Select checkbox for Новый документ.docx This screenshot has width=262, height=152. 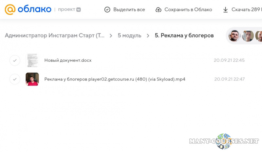(x=15, y=60)
